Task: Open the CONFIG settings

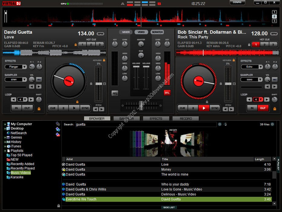Action: [237, 2]
